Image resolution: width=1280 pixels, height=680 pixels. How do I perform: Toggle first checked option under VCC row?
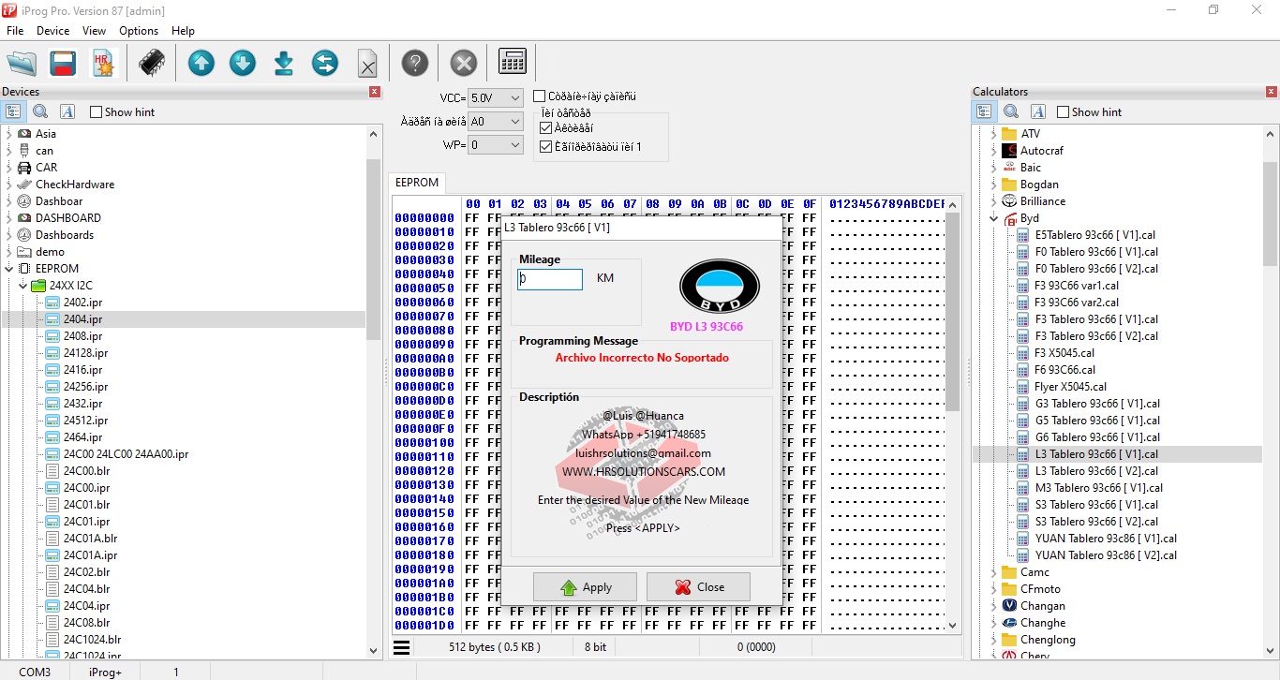546,127
